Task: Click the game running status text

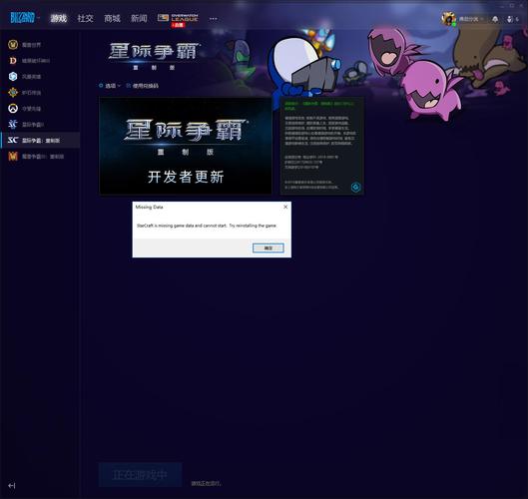Action: (206, 483)
